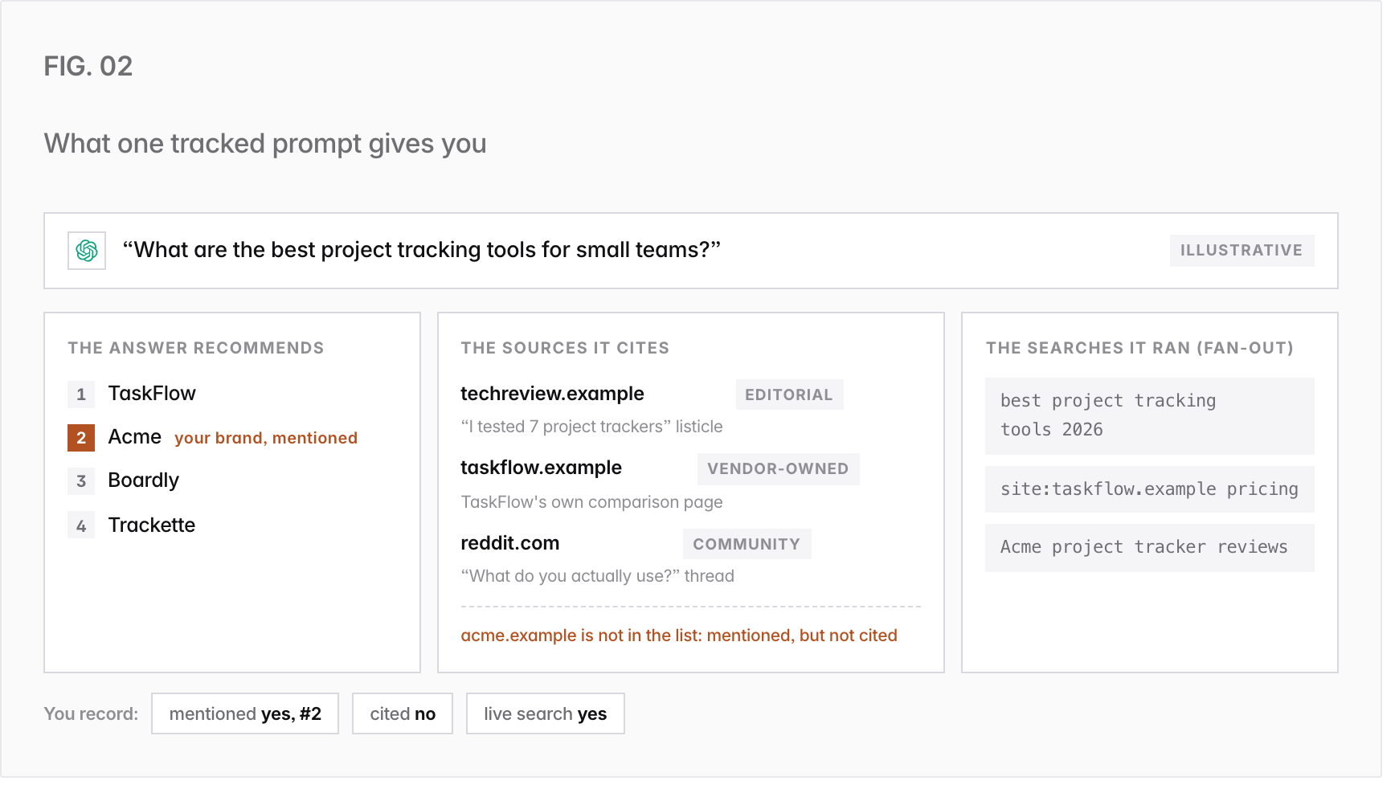Select Boardly in the recommendations list
The width and height of the screenshot is (1395, 789).
144,480
